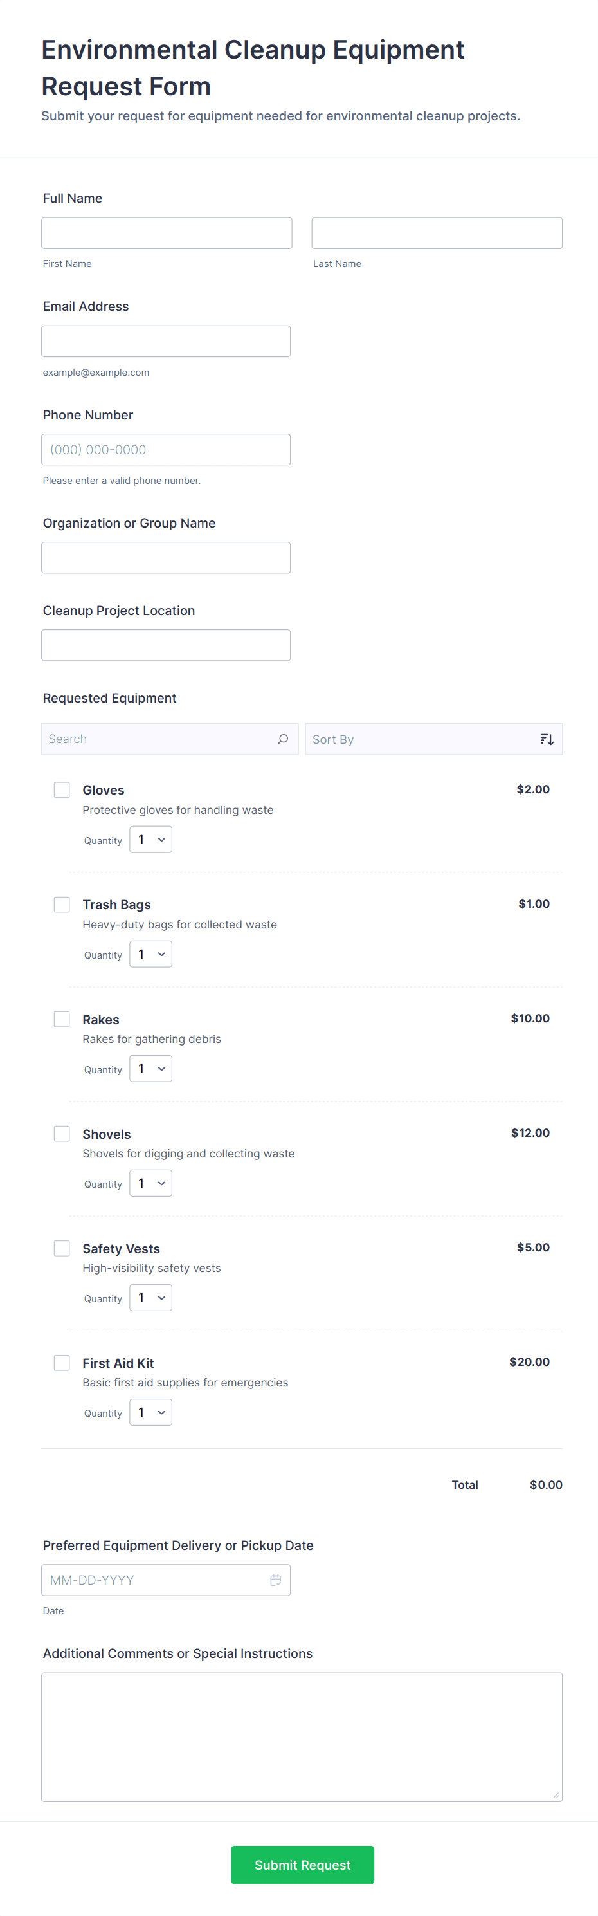The height and width of the screenshot is (1916, 598).
Task: Click the Phone Number input field
Action: (x=166, y=448)
